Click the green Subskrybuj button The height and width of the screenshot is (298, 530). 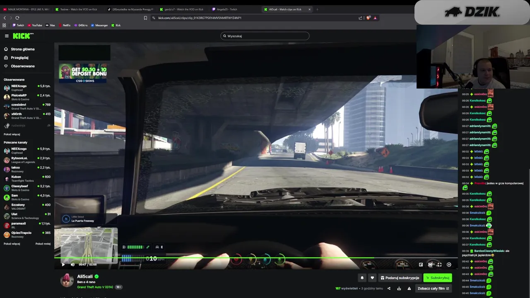pyautogui.click(x=437, y=278)
